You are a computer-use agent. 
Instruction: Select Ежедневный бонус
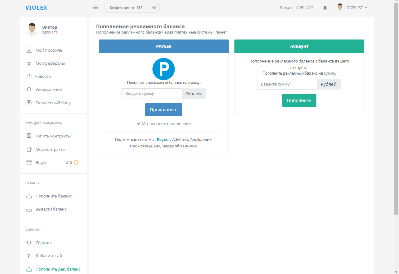[x=53, y=103]
